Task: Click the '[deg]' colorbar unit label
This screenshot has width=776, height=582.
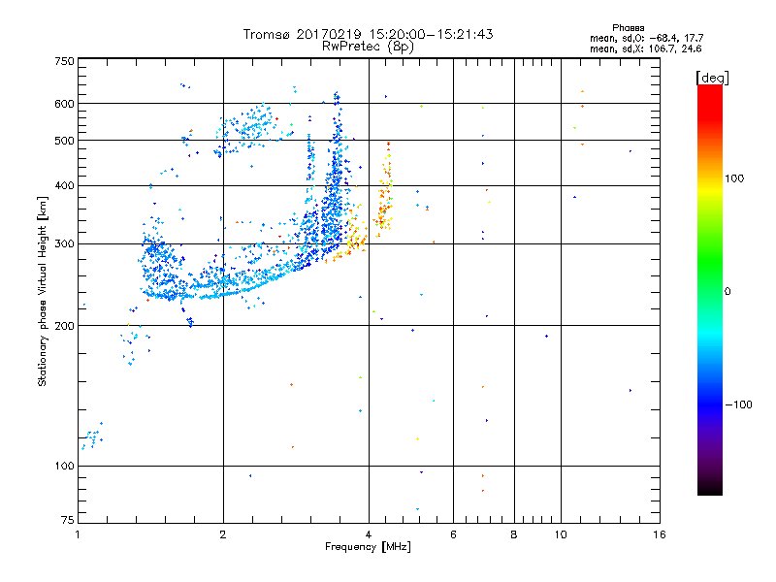Action: point(712,78)
